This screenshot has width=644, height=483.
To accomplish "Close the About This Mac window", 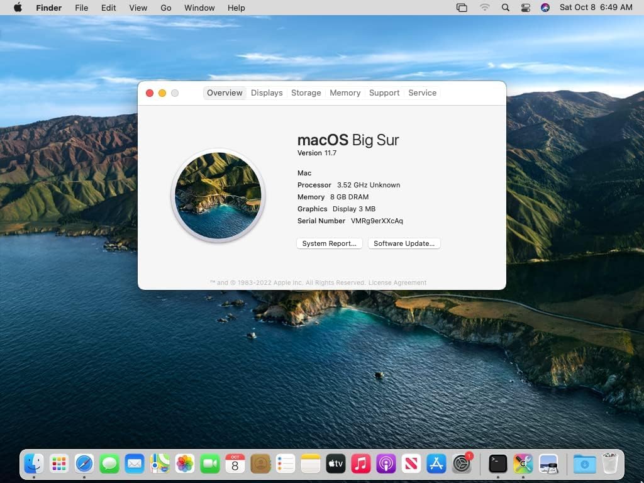I will coord(150,93).
